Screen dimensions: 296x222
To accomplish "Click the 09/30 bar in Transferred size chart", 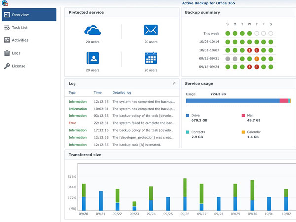I will tap(252, 195).
